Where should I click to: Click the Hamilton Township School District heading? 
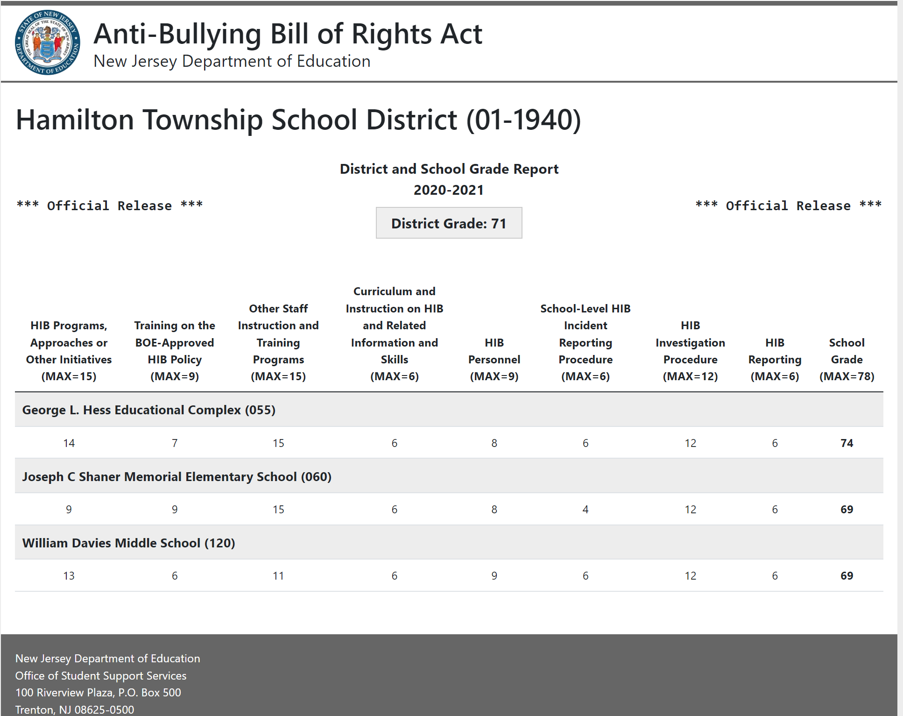[298, 120]
